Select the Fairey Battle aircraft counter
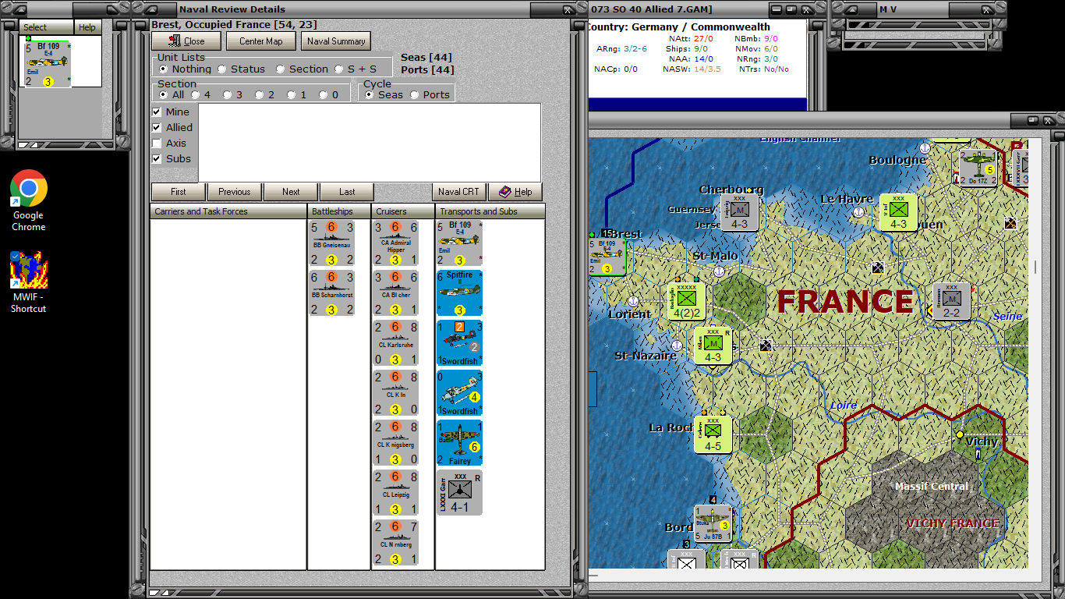This screenshot has width=1065, height=599. pyautogui.click(x=459, y=444)
